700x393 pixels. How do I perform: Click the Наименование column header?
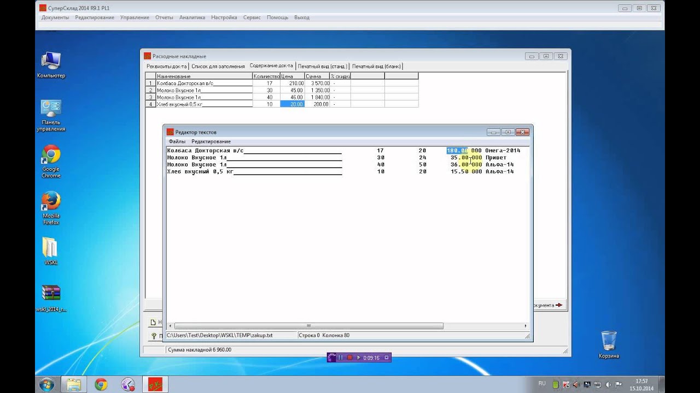pyautogui.click(x=204, y=76)
